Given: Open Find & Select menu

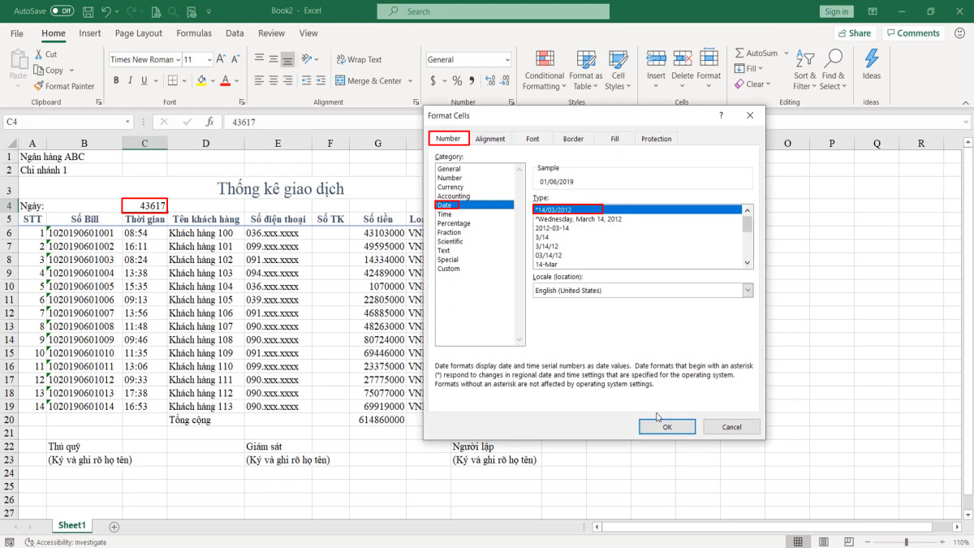Looking at the screenshot, I should 833,71.
